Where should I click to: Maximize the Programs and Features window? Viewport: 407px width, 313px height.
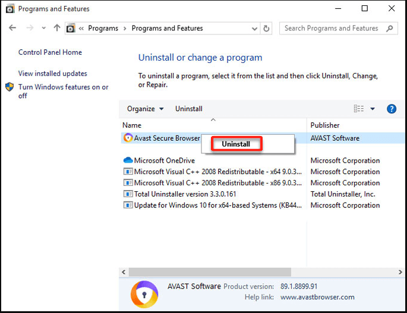(x=365, y=8)
